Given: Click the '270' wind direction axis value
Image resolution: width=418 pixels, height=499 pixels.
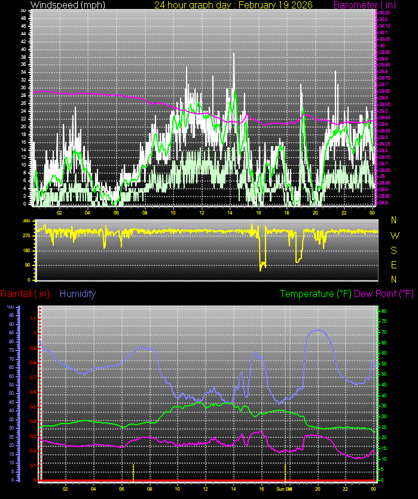Looking at the screenshot, I should click(27, 236).
